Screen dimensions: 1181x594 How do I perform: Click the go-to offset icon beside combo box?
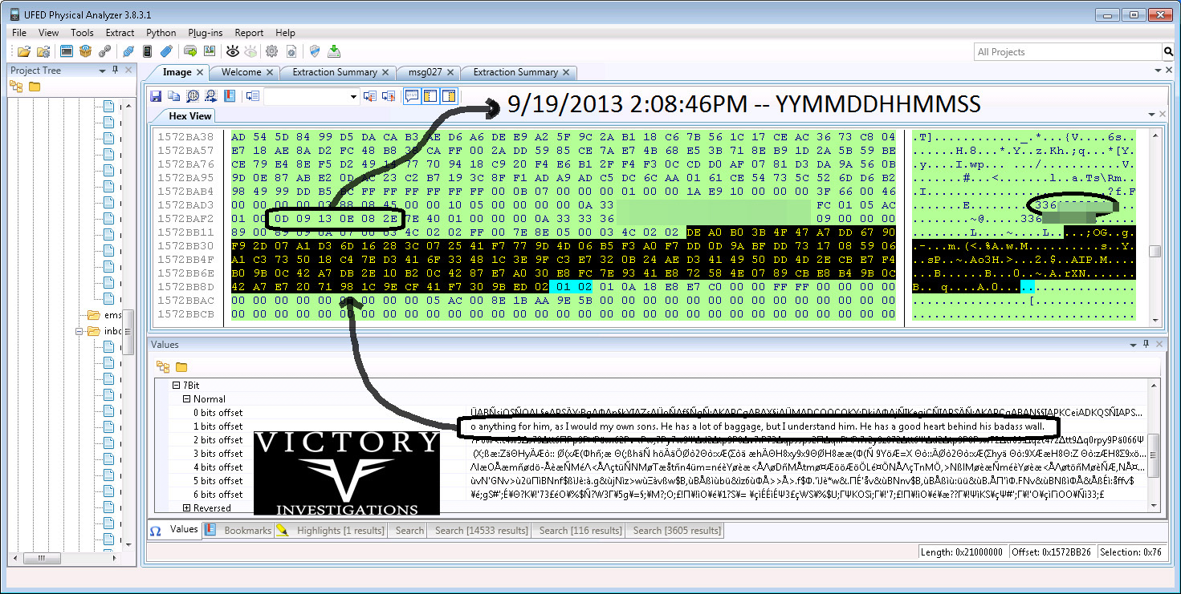tap(253, 96)
